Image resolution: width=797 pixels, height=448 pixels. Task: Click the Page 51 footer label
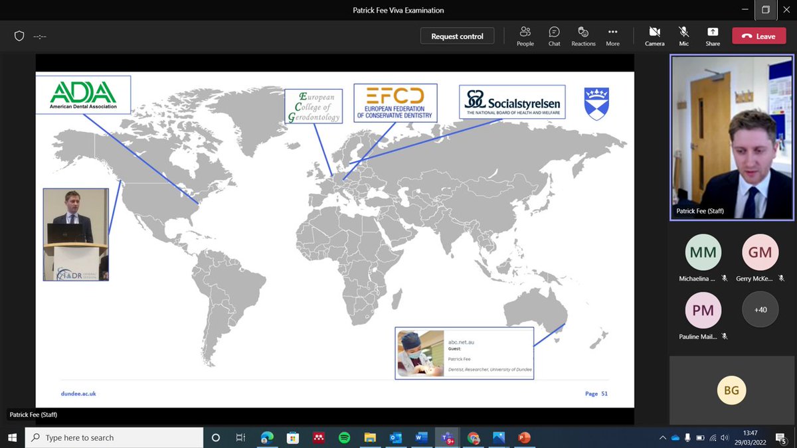pyautogui.click(x=596, y=394)
